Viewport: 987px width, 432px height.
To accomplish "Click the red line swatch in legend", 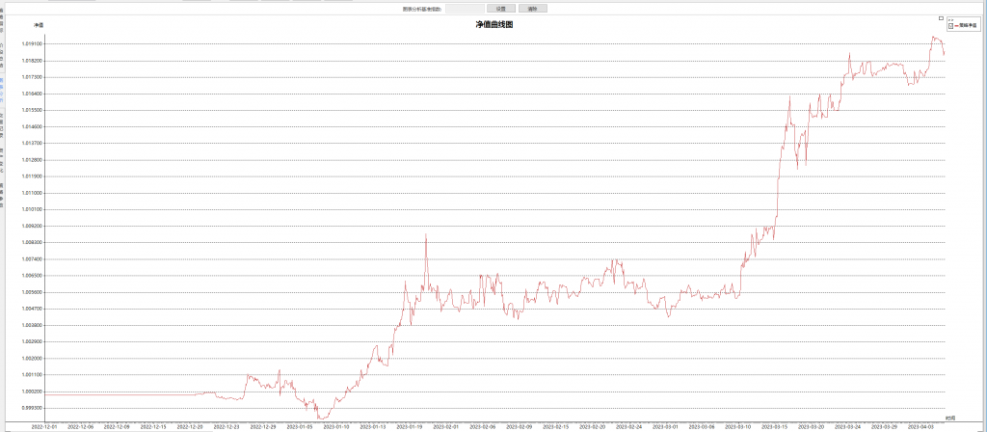I will click(956, 25).
